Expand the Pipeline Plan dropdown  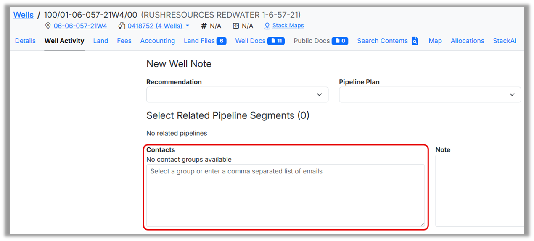click(430, 95)
